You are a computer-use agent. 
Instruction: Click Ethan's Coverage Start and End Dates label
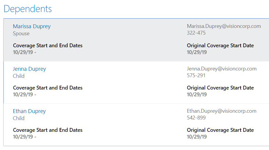point(48,130)
